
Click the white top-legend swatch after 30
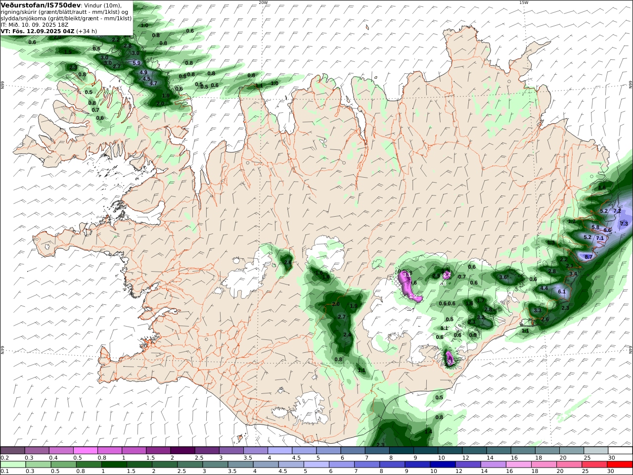621,450
